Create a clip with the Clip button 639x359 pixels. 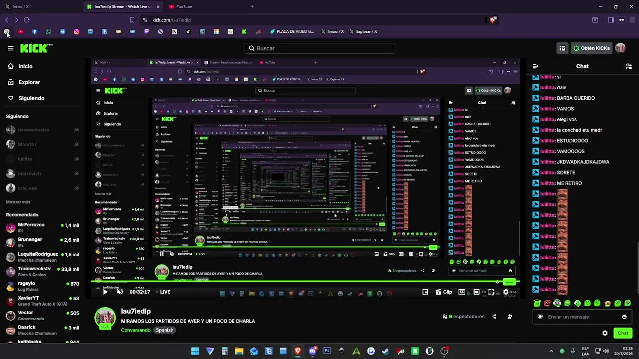[x=444, y=292]
